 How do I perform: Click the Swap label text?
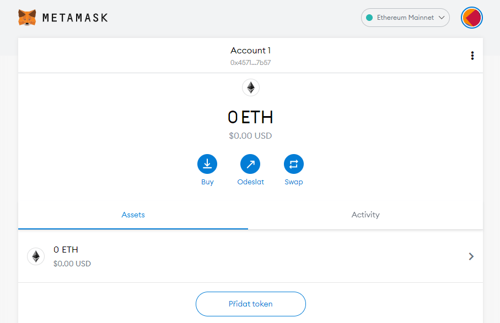pyautogui.click(x=293, y=182)
